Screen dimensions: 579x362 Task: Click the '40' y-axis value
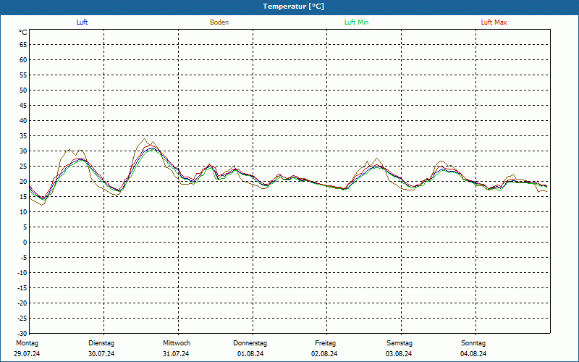(x=23, y=121)
